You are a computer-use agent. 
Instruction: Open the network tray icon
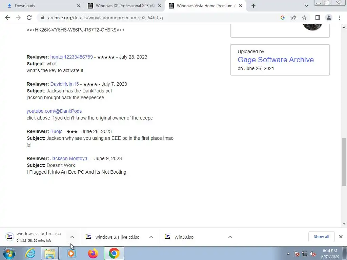pos(305,254)
